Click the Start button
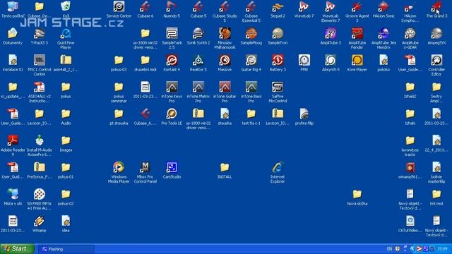Image resolution: width=452 pixels, height=254 pixels. pyautogui.click(x=17, y=249)
